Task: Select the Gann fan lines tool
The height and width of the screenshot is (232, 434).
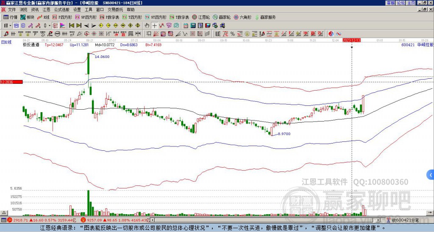Action: pyautogui.click(x=156, y=34)
